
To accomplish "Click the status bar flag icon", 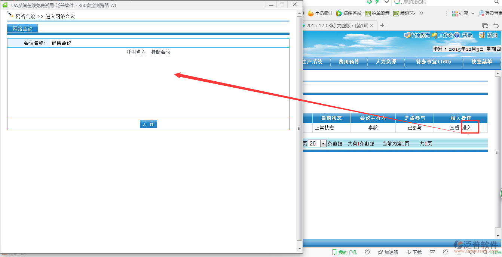I will tap(432, 253).
